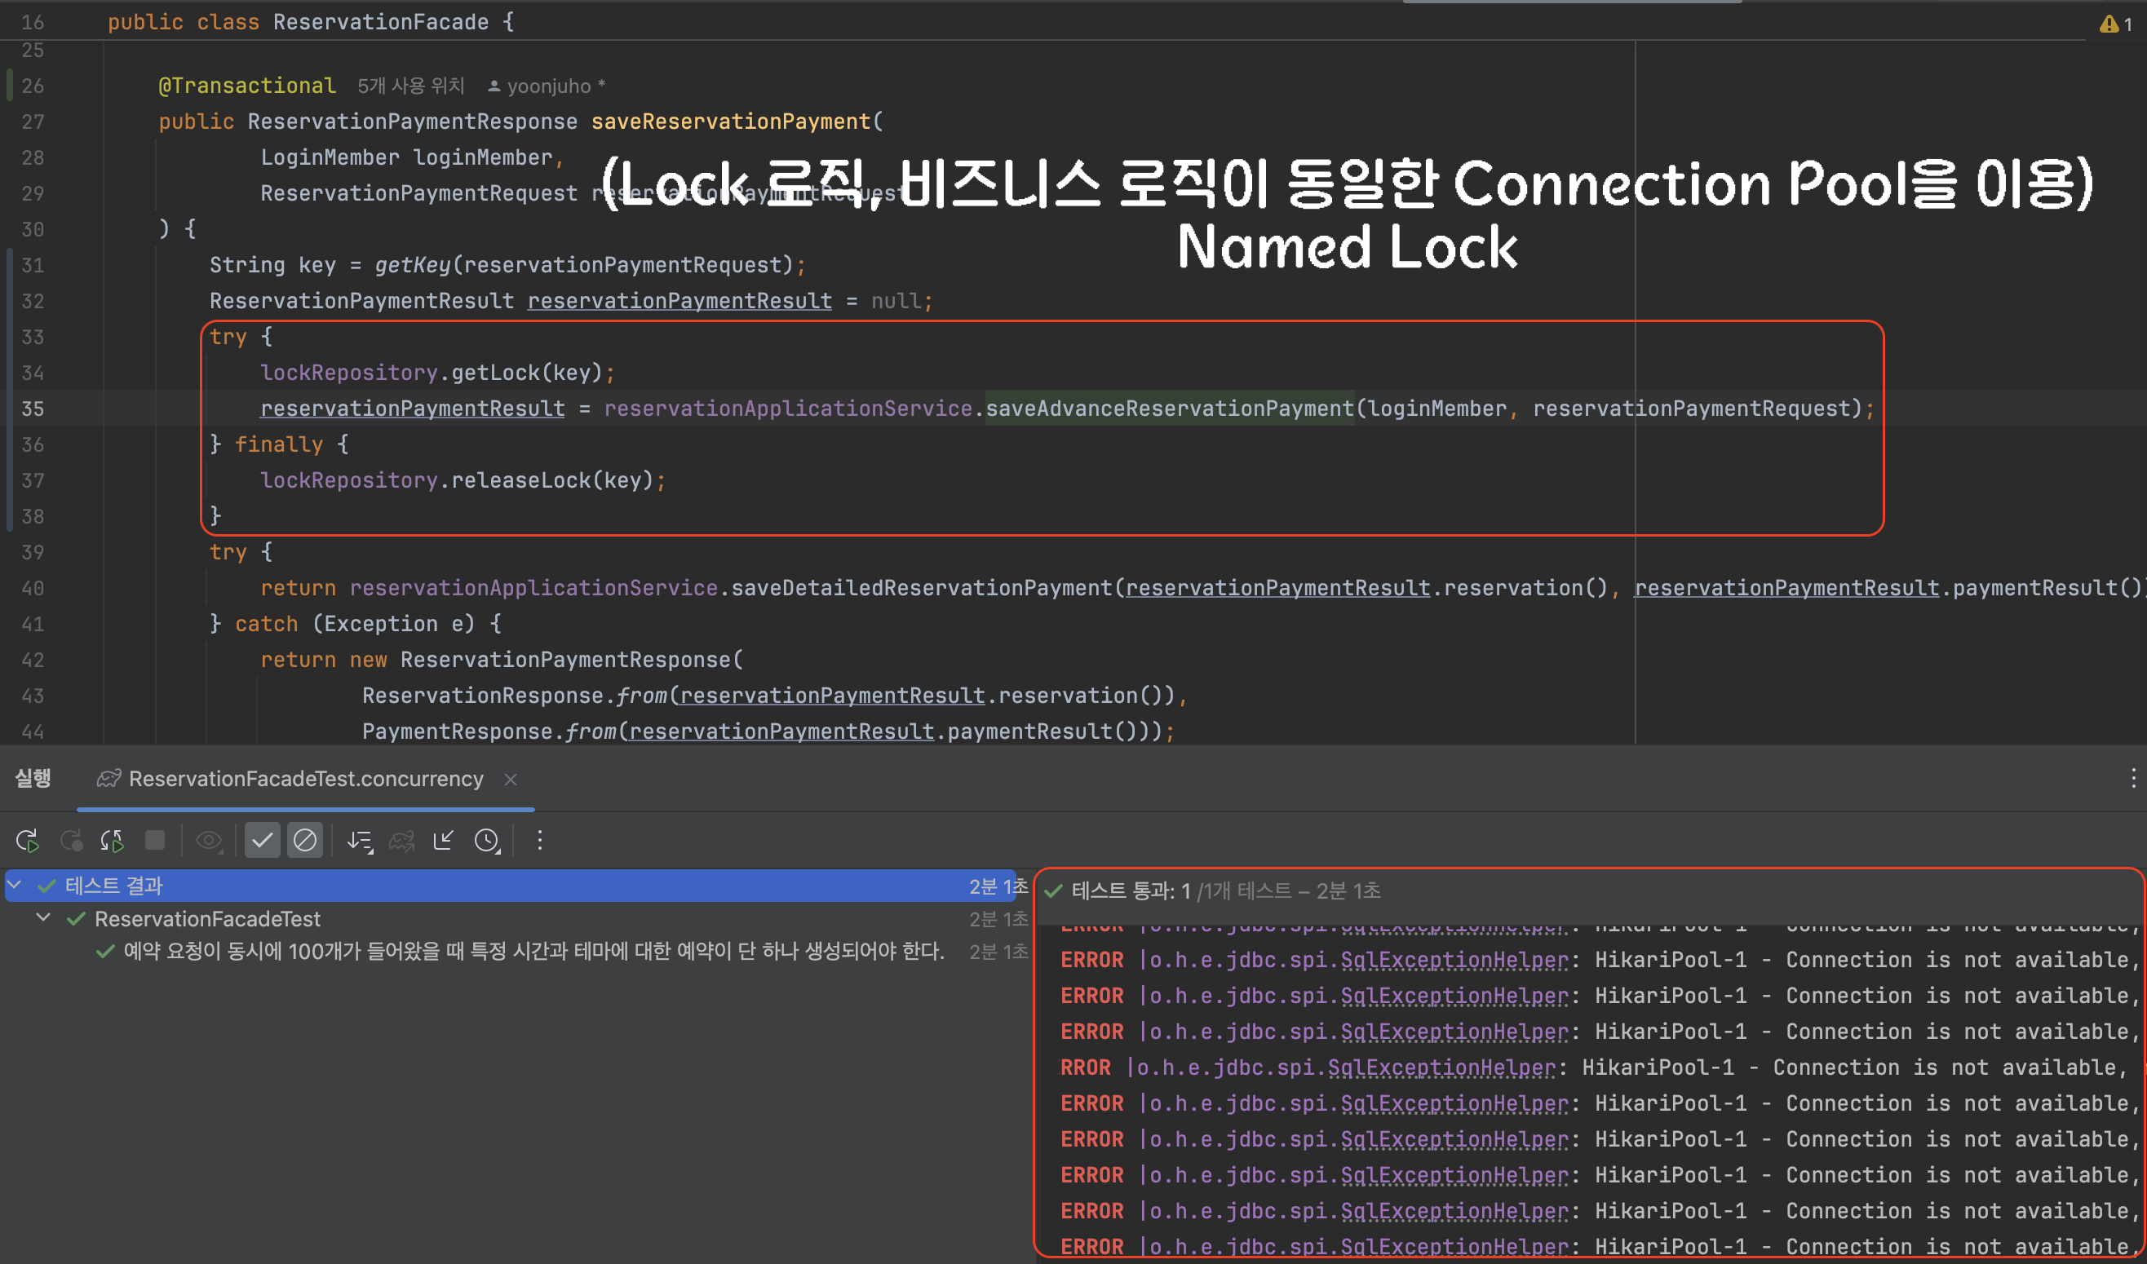This screenshot has width=2147, height=1264.
Task: Toggle auto-test rerun icon
Action: (113, 841)
